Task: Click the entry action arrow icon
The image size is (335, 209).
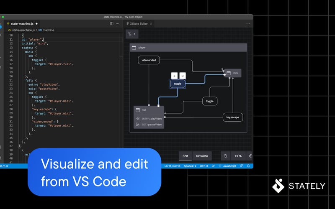Action: 138,118
